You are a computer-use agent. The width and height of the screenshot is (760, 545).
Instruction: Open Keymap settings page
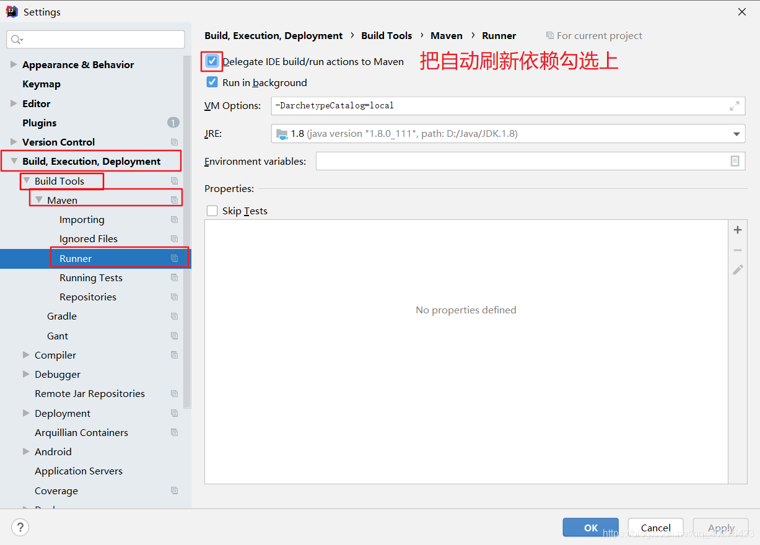coord(41,84)
